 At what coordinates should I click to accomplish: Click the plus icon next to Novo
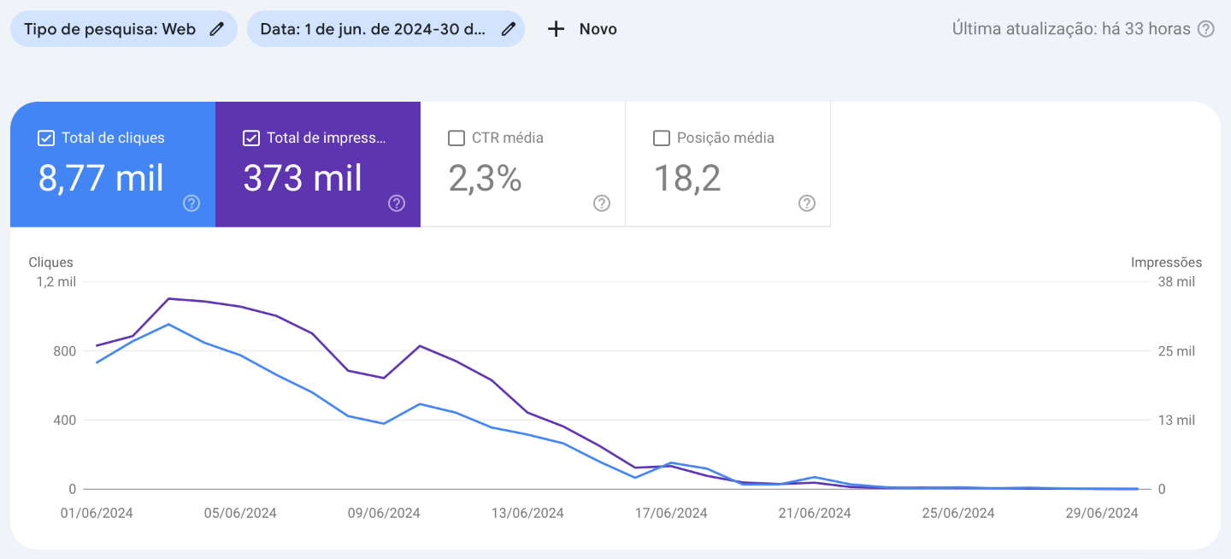coord(556,28)
